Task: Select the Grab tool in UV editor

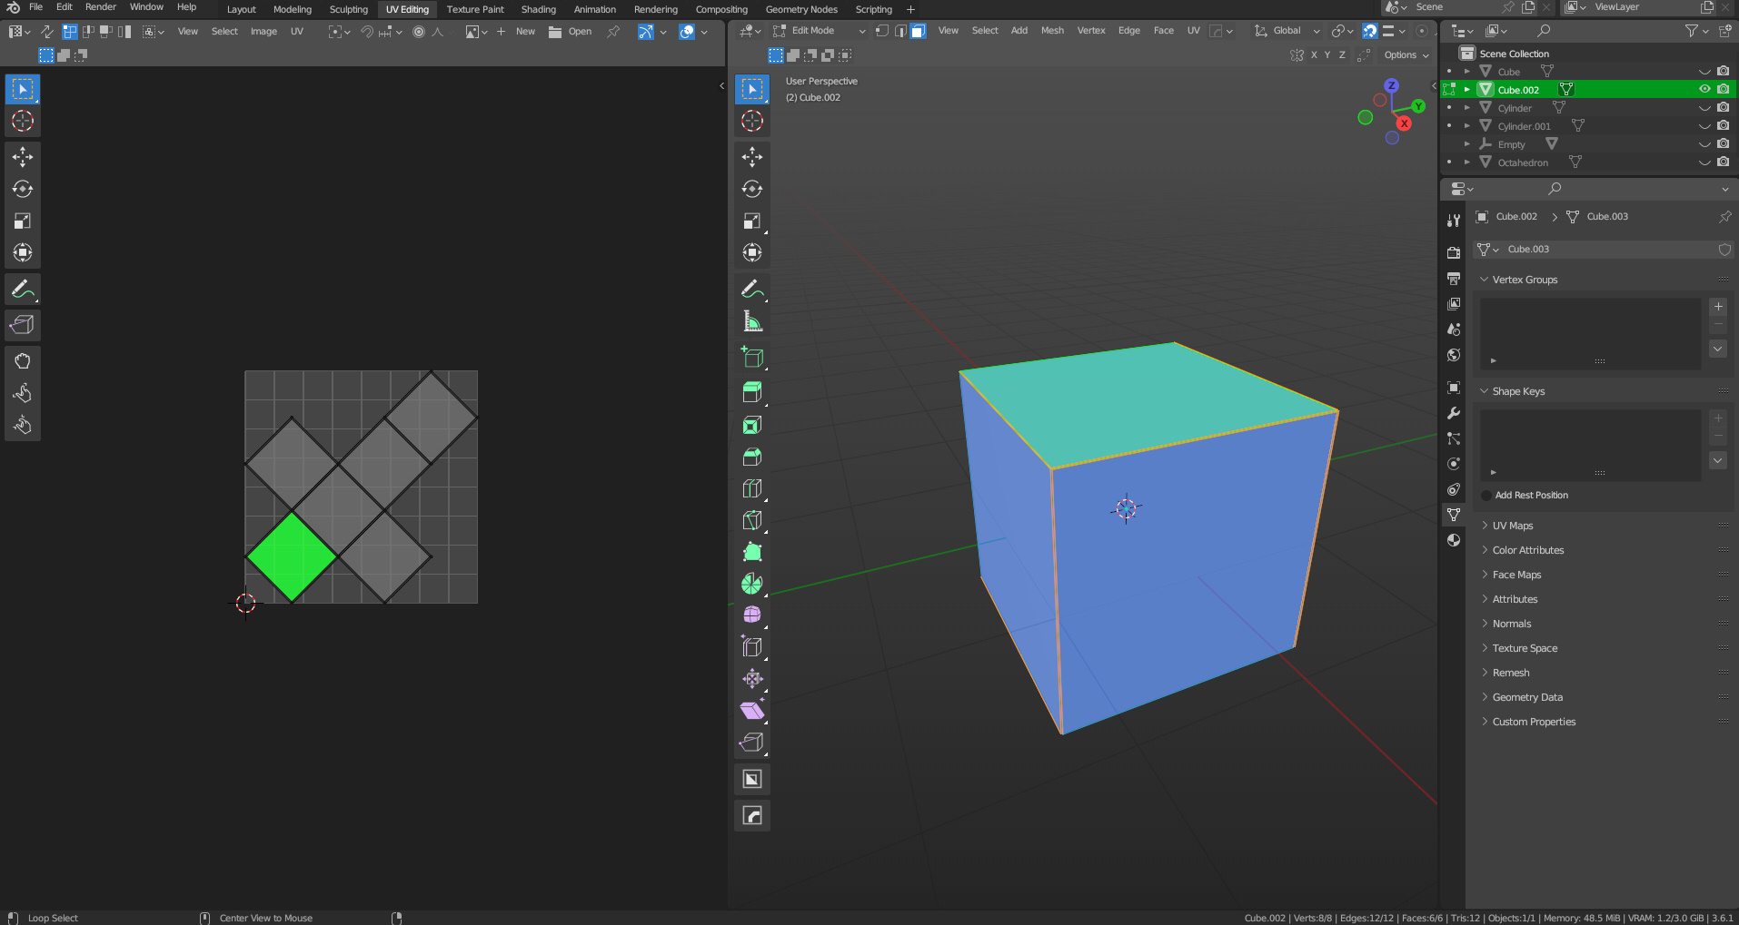Action: [23, 361]
